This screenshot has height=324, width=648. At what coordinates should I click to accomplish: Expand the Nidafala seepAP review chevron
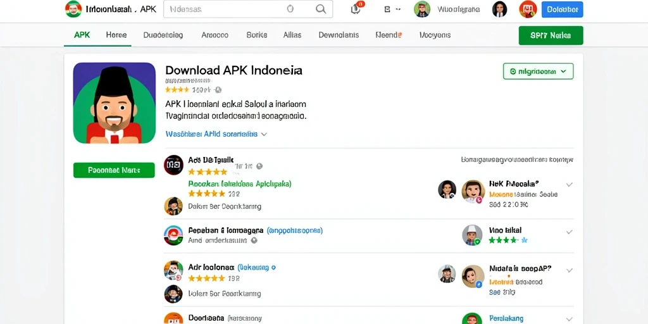click(569, 270)
